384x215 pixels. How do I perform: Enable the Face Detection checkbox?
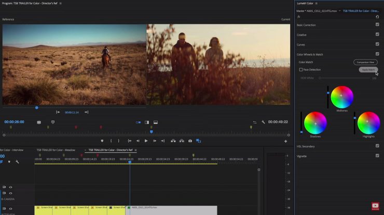tap(301, 69)
